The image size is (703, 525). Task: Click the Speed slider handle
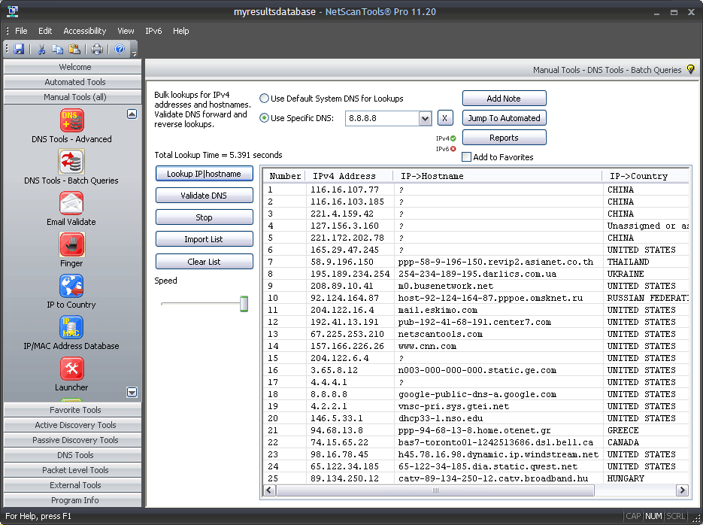coord(244,304)
